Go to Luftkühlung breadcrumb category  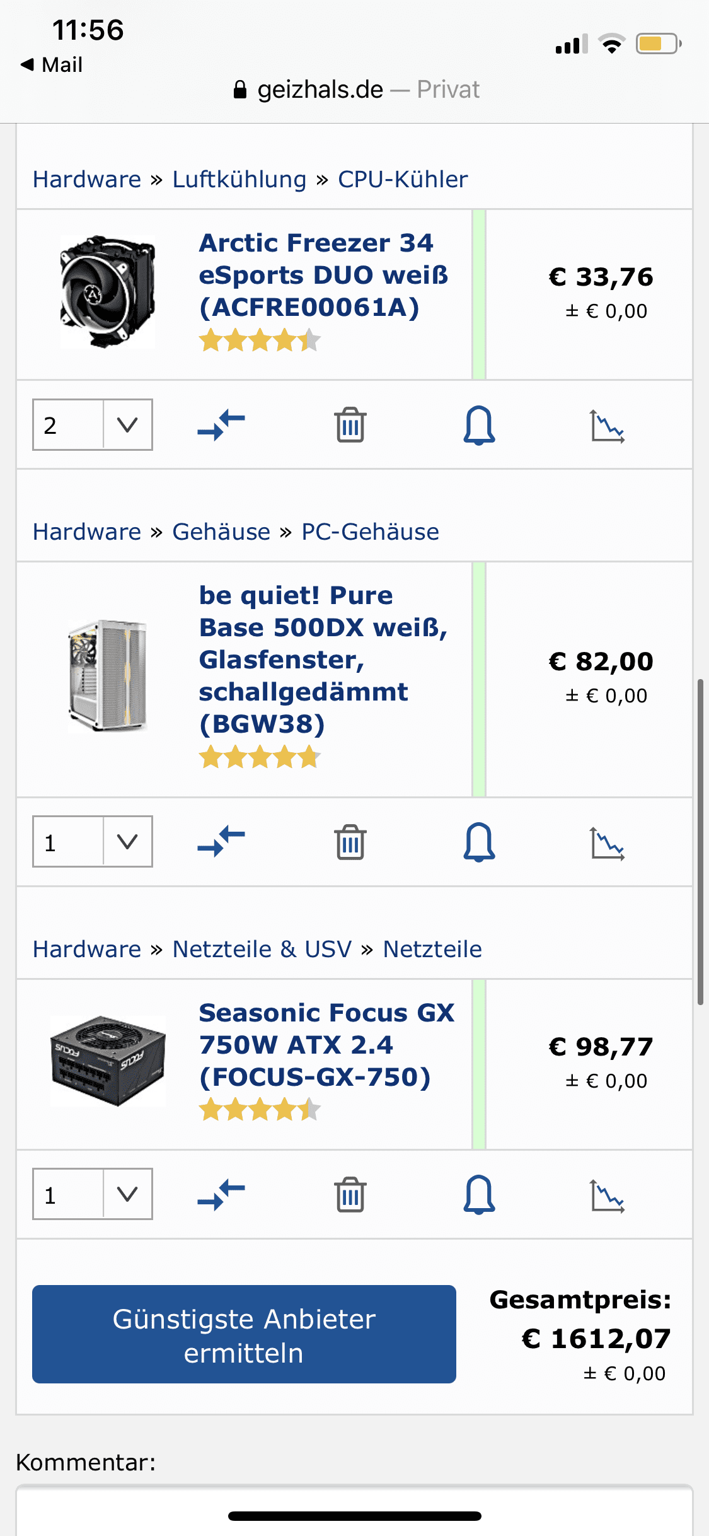[x=239, y=180]
